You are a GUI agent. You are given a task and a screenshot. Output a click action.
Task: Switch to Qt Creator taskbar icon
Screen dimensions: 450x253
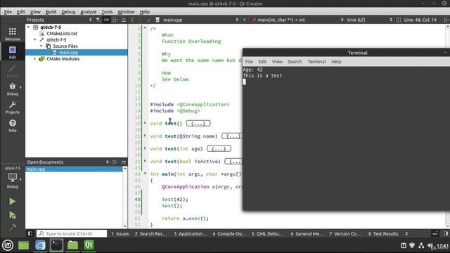click(x=89, y=245)
